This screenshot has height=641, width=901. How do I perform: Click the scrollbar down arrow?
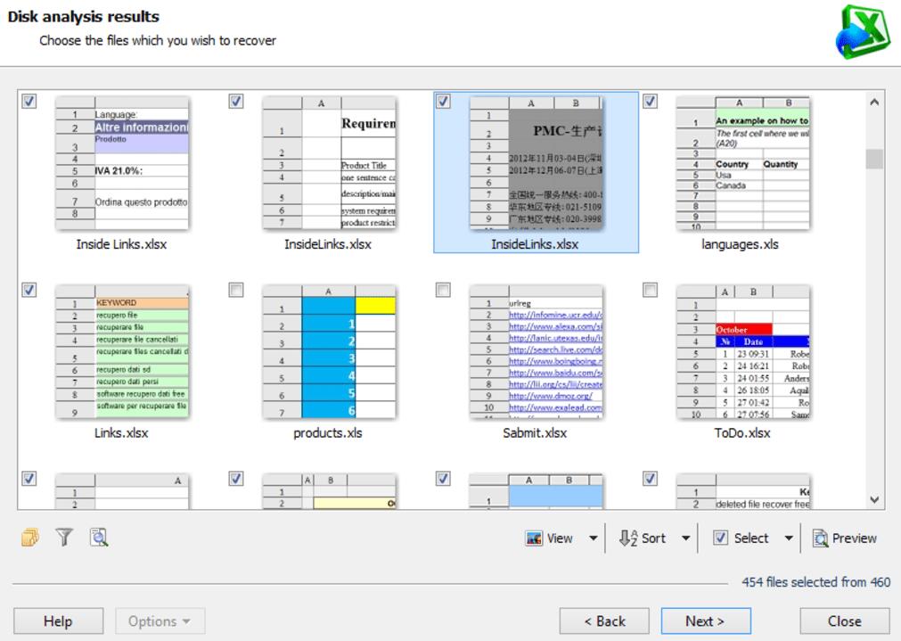(874, 499)
